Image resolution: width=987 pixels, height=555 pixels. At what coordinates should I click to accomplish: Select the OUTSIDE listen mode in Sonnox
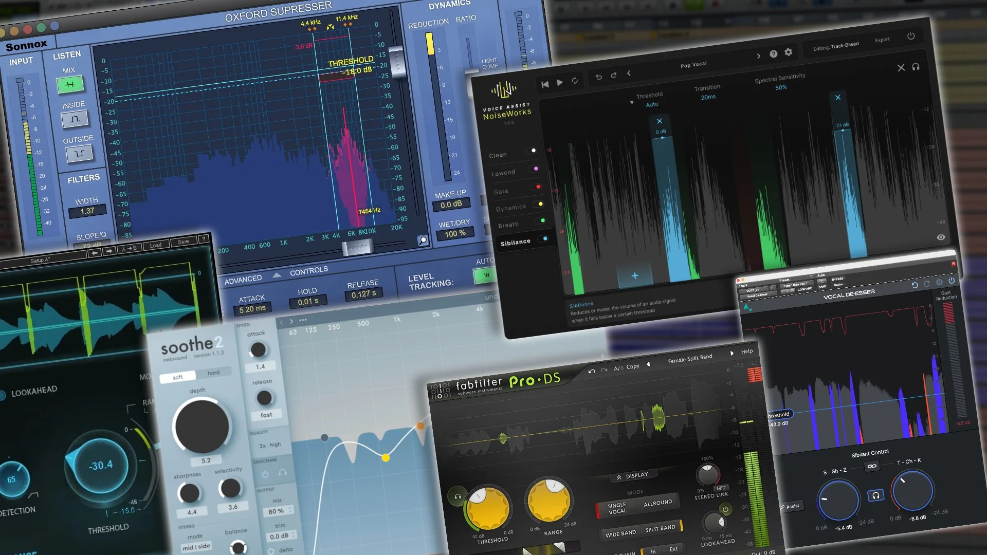coord(79,153)
